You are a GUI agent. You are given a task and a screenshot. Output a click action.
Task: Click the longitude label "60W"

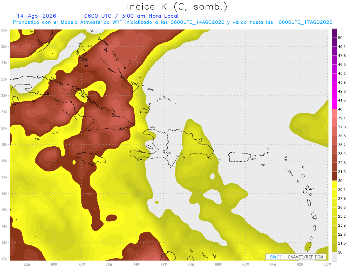[x=328, y=264]
